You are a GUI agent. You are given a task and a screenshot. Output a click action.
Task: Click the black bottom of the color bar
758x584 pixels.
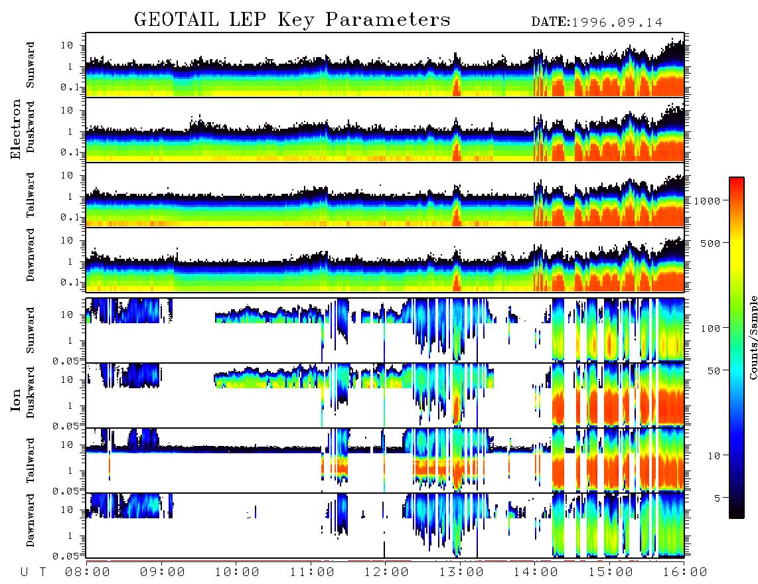point(736,514)
